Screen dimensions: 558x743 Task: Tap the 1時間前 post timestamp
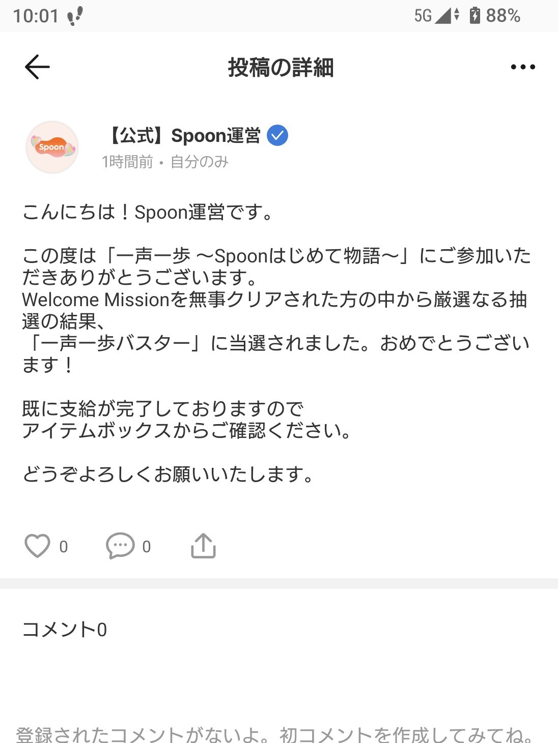click(127, 162)
